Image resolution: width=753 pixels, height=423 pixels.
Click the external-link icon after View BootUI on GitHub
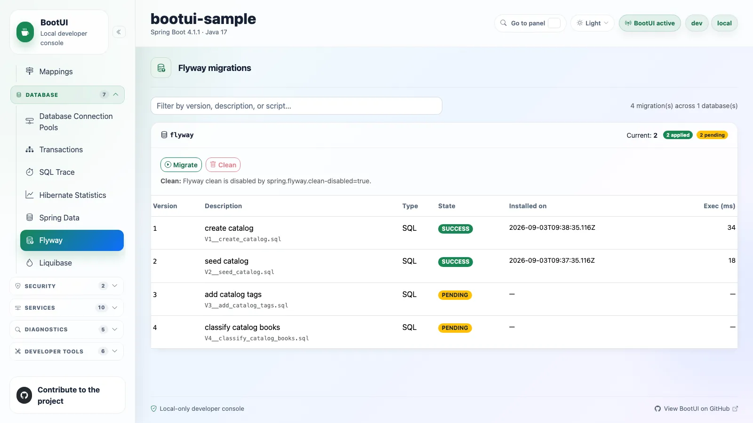(736, 409)
